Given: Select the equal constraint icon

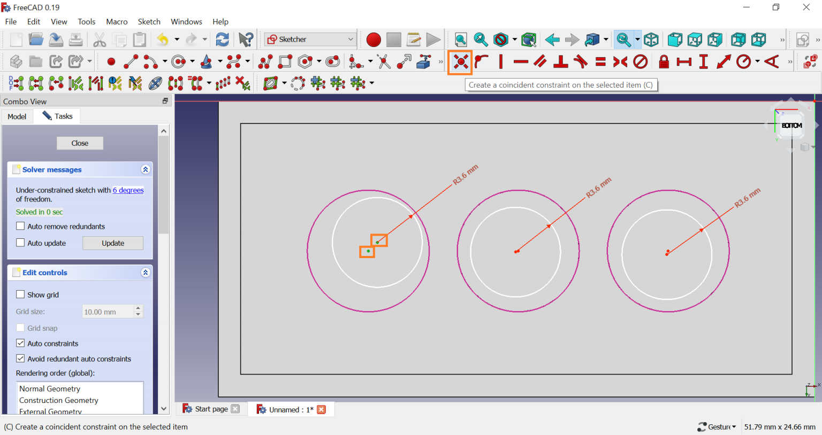Looking at the screenshot, I should tap(600, 62).
